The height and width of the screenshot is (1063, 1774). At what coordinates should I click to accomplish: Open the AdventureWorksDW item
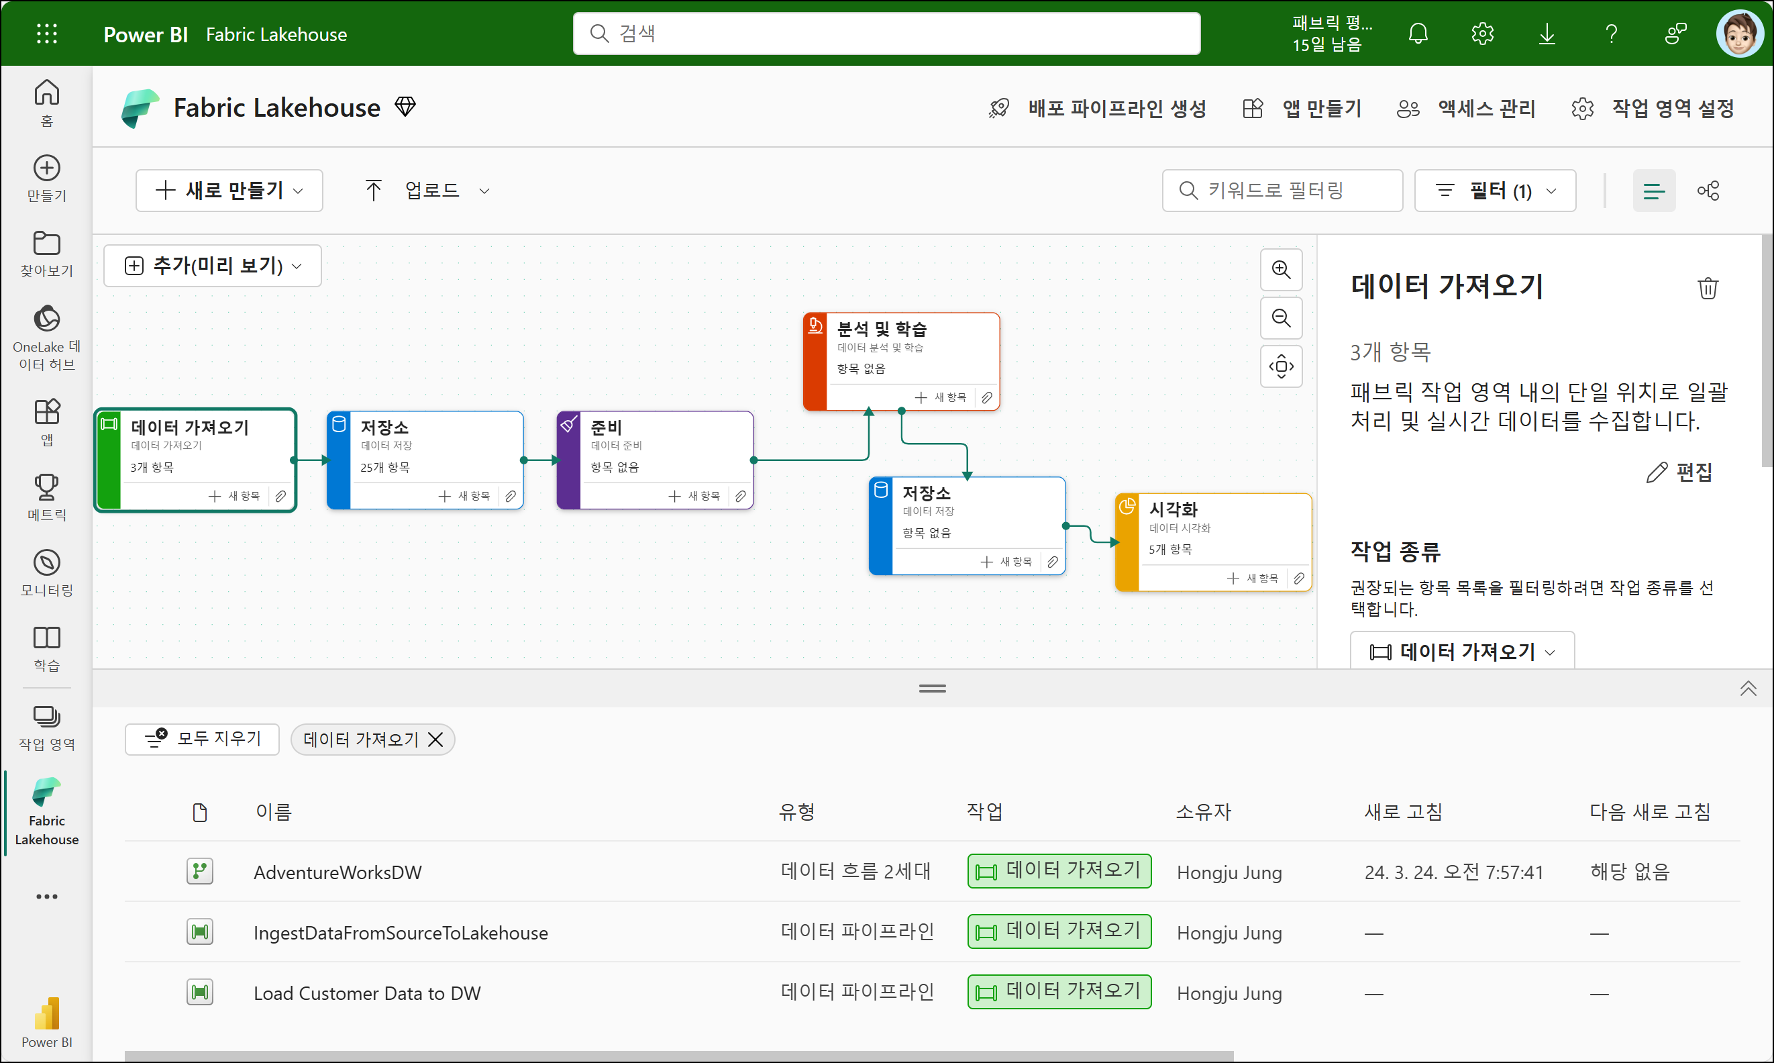(337, 872)
